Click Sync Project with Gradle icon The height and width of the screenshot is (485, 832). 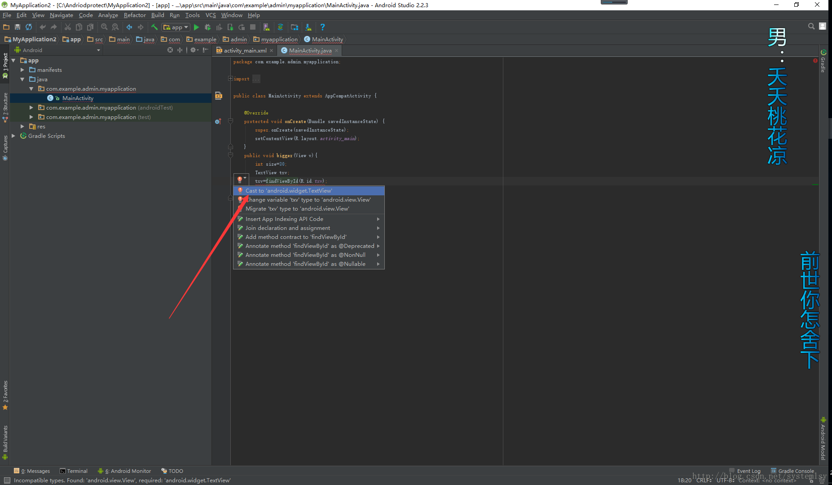tap(281, 27)
